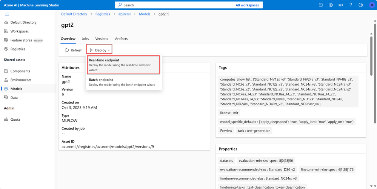
Task: Open settings gear in the top bar
Action: [331, 5]
